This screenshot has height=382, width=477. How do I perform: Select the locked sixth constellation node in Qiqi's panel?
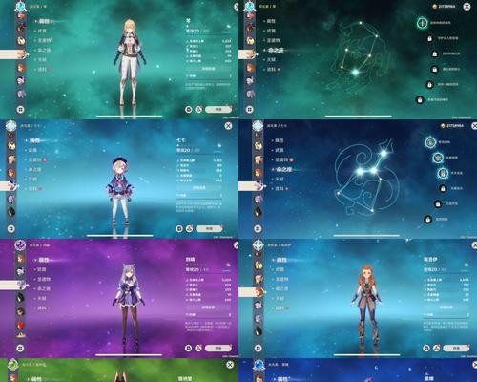428,220
